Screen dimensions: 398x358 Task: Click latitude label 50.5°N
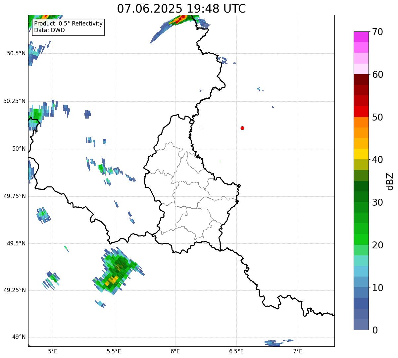click(16, 53)
